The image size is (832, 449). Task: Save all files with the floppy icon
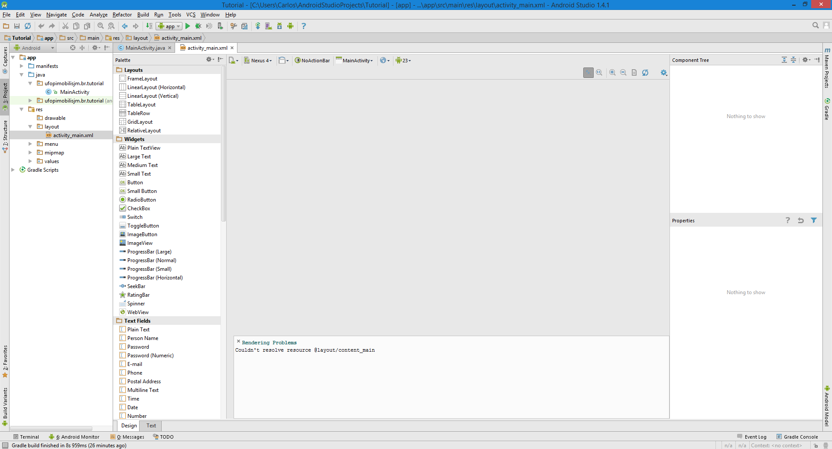pos(17,26)
